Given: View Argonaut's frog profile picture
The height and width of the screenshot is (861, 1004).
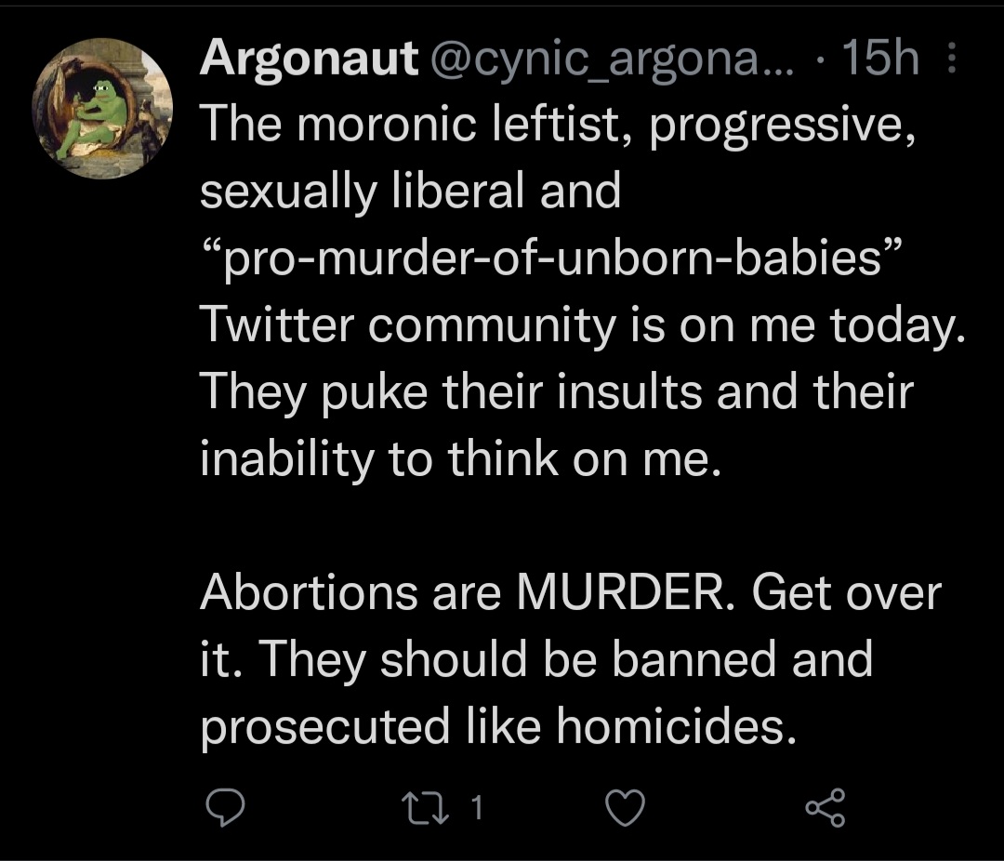Looking at the screenshot, I should 102,108.
